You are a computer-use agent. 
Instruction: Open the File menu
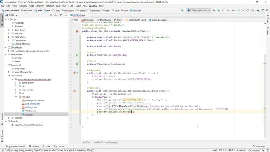point(3,6)
